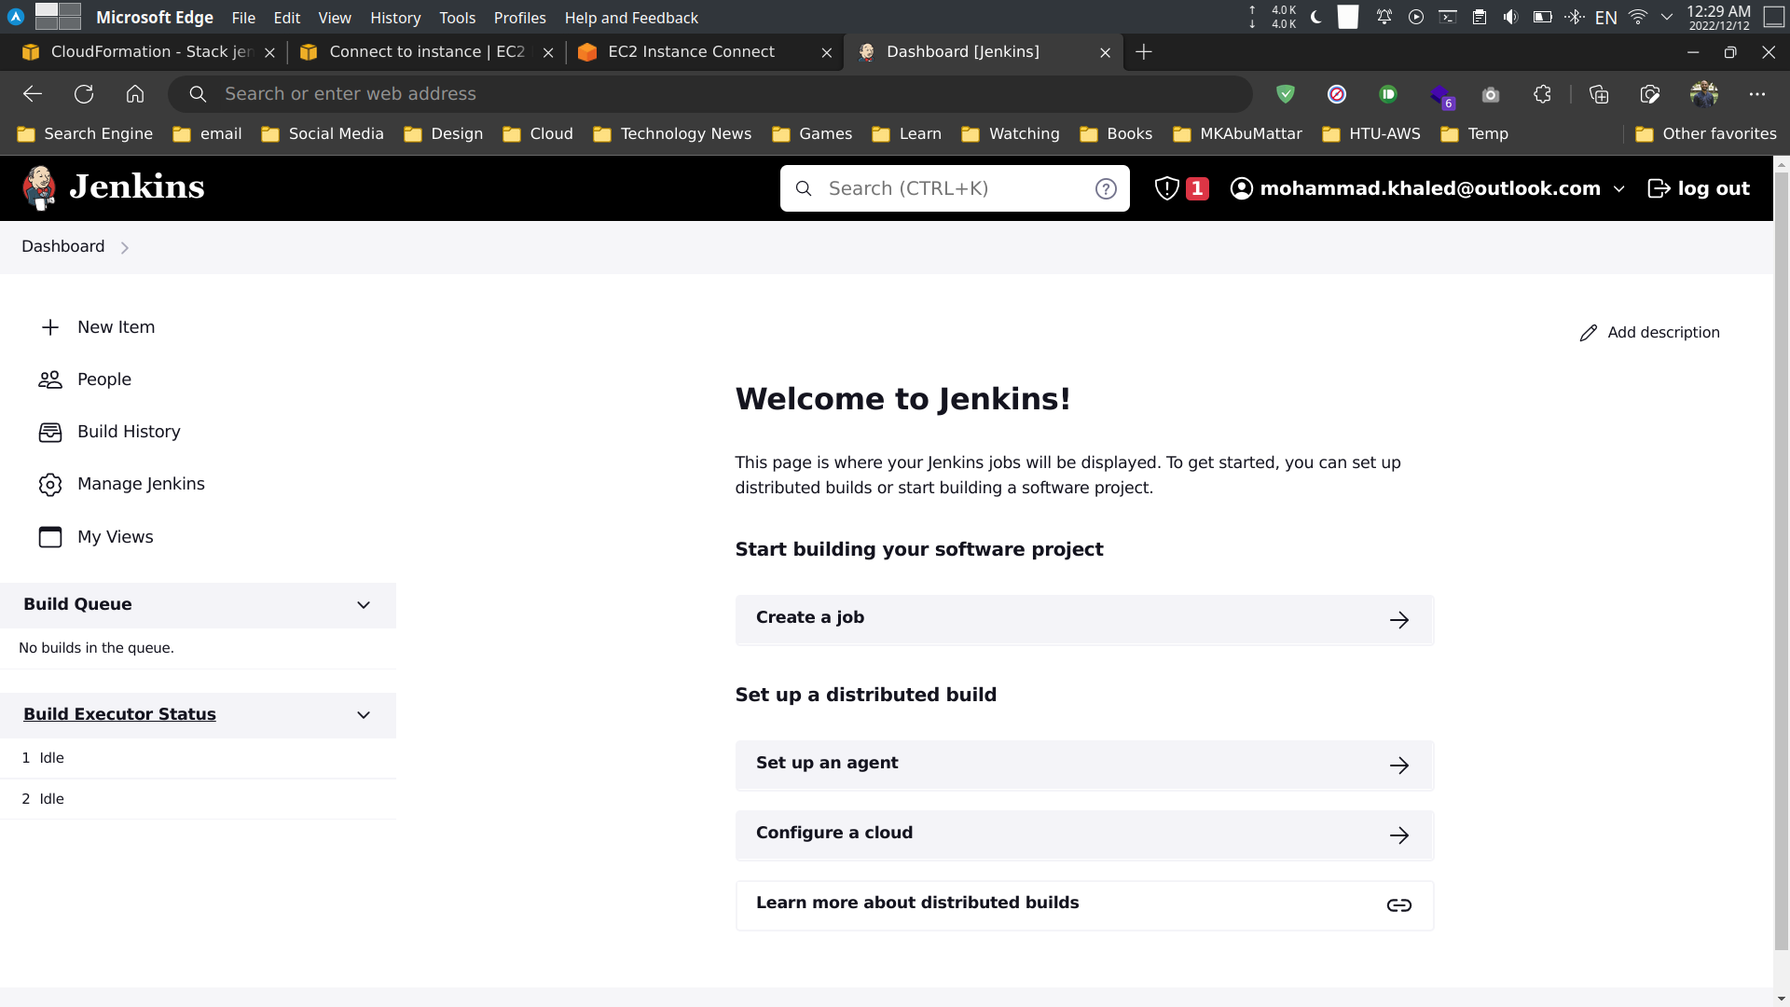Click the Jenkins butler logo

click(x=39, y=187)
